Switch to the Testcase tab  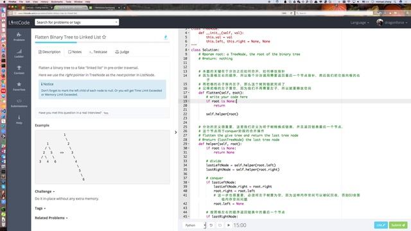click(x=98, y=52)
